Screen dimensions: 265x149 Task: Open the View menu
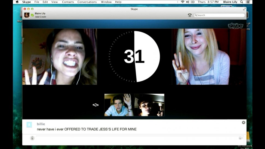(x=54, y=2)
